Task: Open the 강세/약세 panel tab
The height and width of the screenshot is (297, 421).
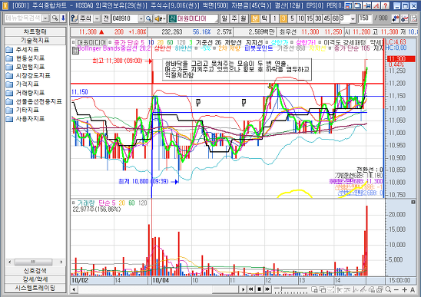Action: tap(35, 279)
